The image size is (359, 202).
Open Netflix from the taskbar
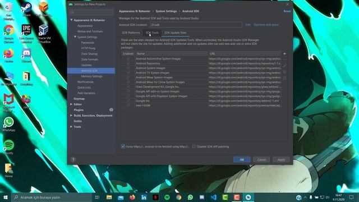click(155, 197)
